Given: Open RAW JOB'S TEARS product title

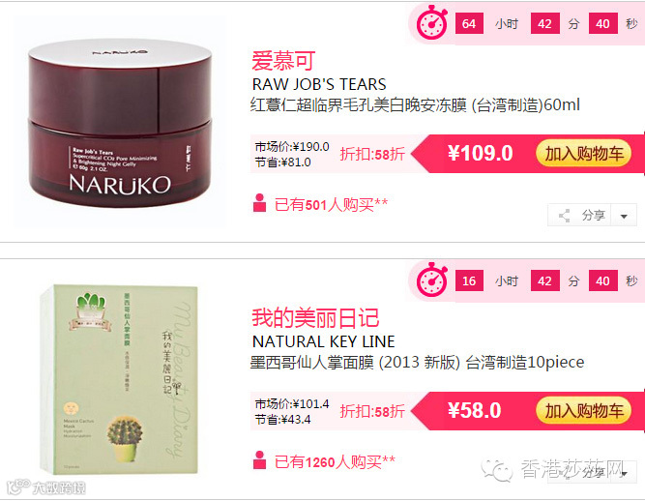Looking at the screenshot, I should (x=319, y=84).
